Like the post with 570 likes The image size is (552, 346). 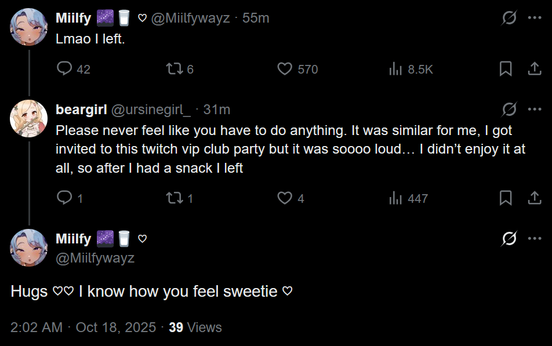(285, 69)
